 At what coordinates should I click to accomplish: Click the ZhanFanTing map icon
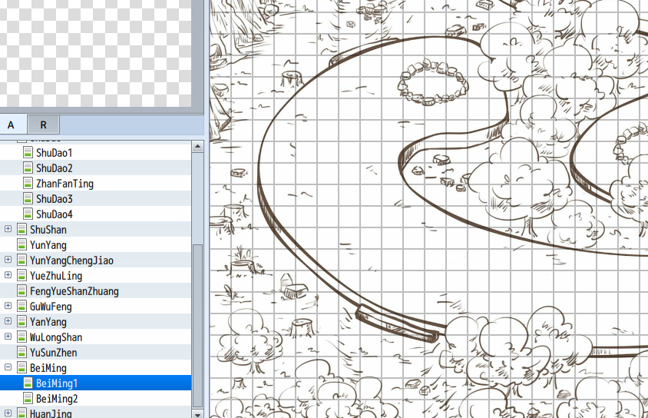click(x=28, y=183)
